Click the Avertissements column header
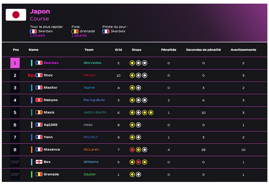 (243, 50)
